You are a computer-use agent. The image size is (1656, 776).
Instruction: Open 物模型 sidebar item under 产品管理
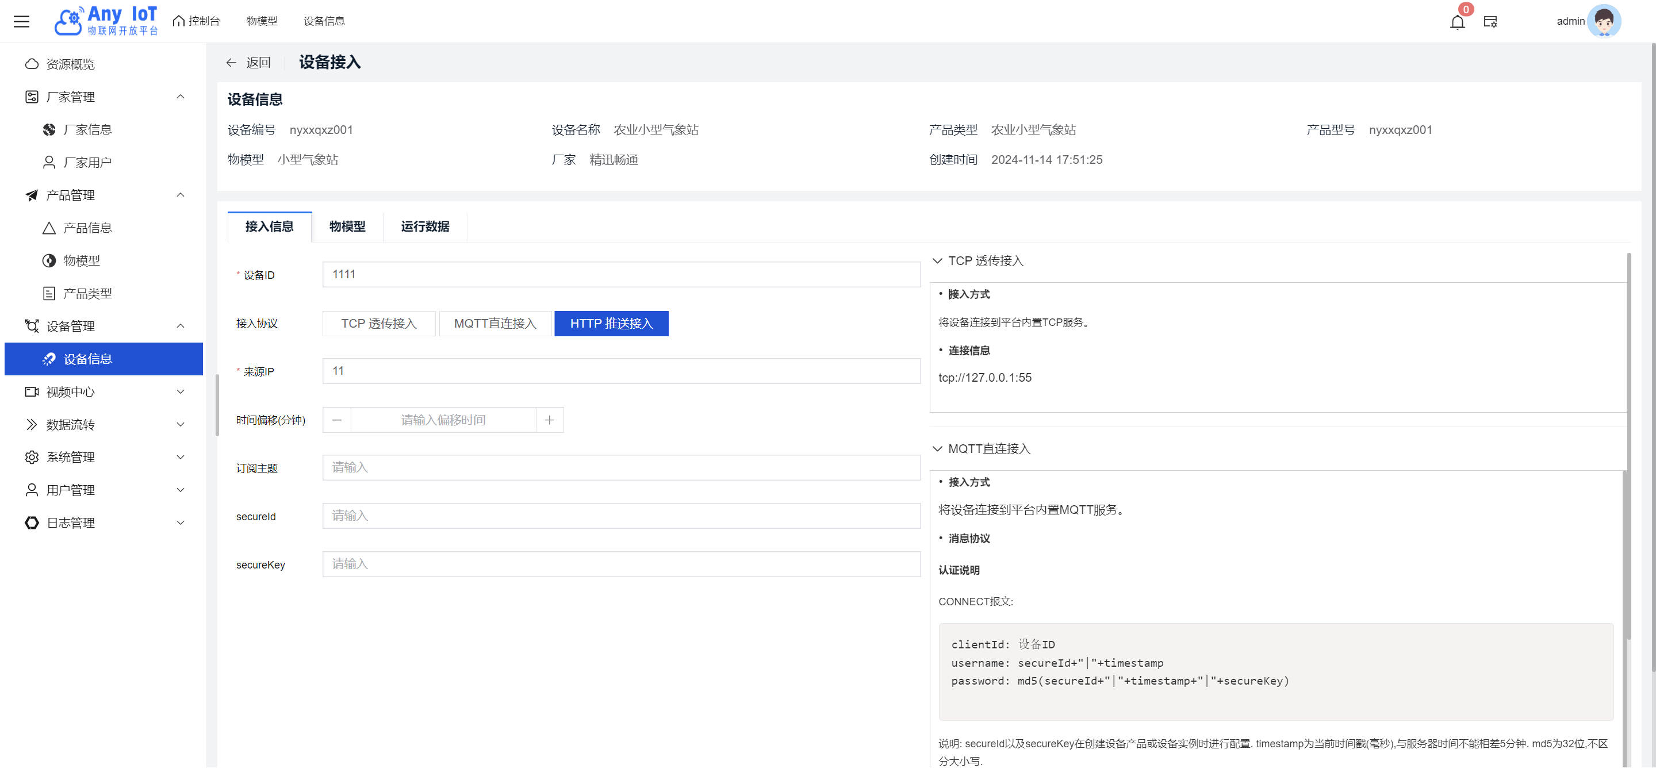pyautogui.click(x=81, y=261)
